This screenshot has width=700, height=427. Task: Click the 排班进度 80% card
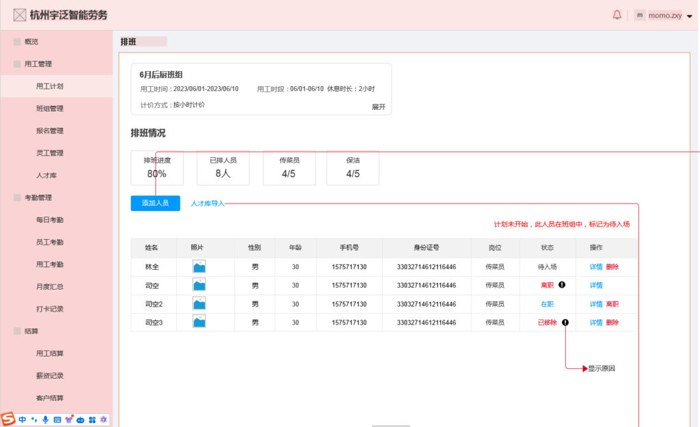pyautogui.click(x=157, y=168)
